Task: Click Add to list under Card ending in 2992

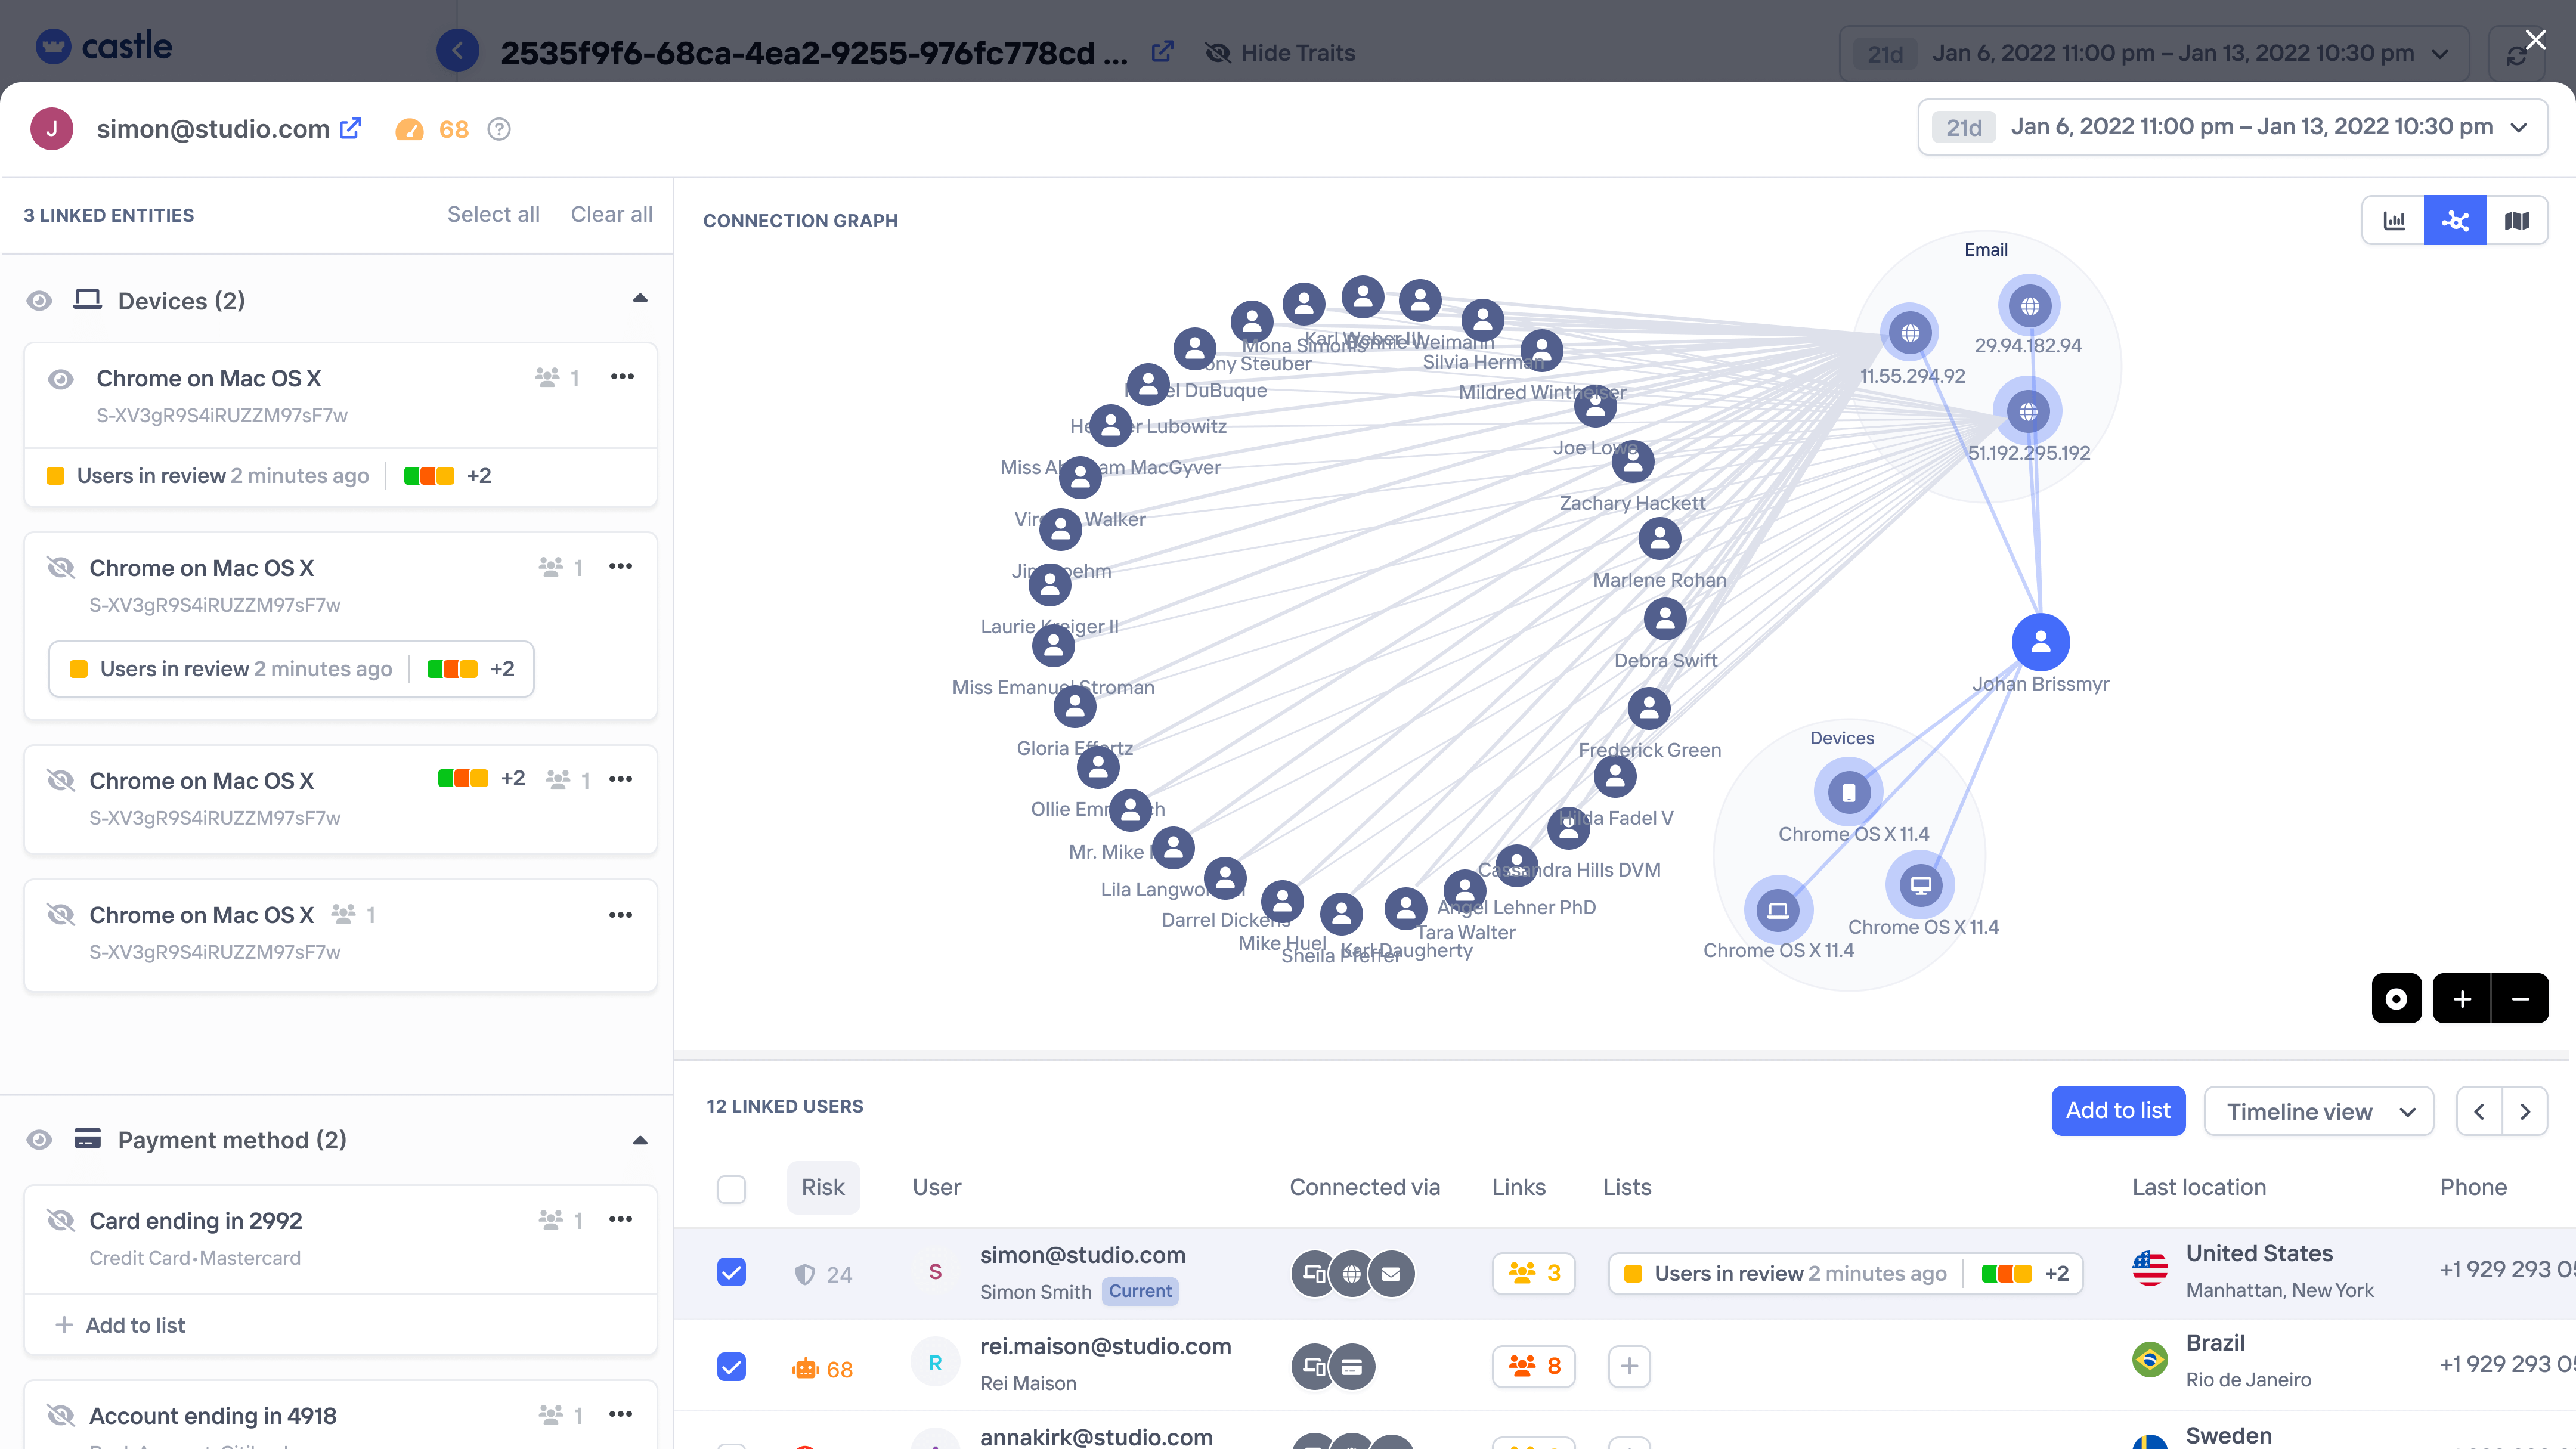Action: (121, 1325)
